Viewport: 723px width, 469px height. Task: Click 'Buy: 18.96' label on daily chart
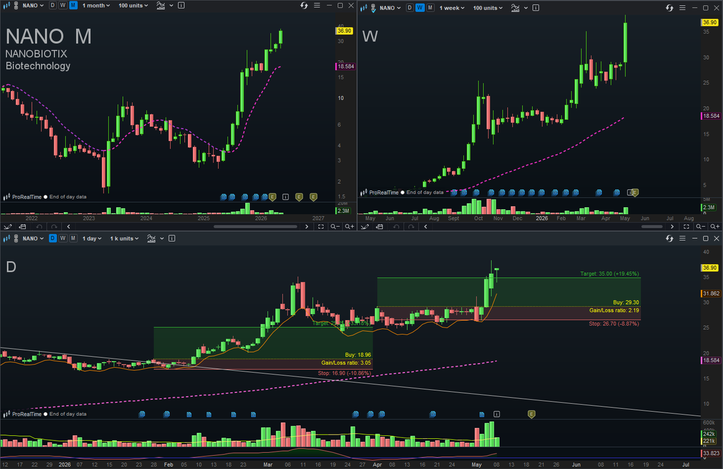coord(358,355)
